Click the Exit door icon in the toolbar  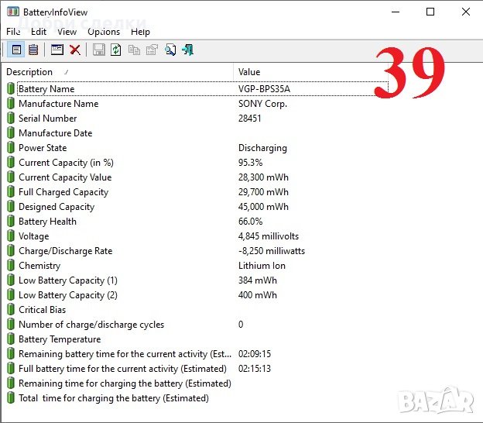coord(187,50)
